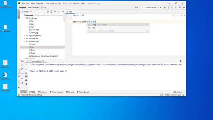Expand the 4 çizim işlemleri folder

tap(24, 36)
